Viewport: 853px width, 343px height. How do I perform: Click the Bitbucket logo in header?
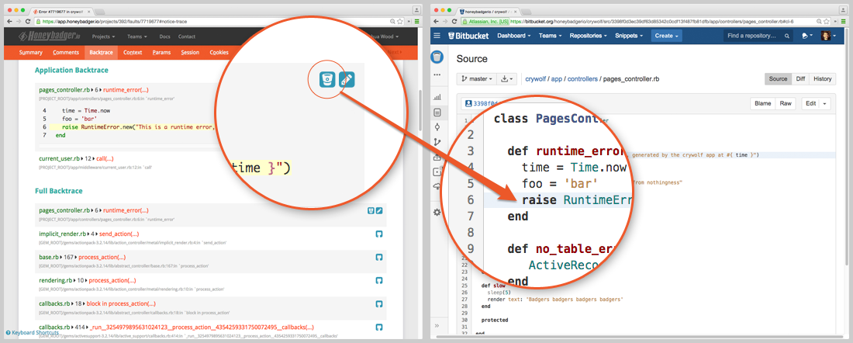[468, 36]
